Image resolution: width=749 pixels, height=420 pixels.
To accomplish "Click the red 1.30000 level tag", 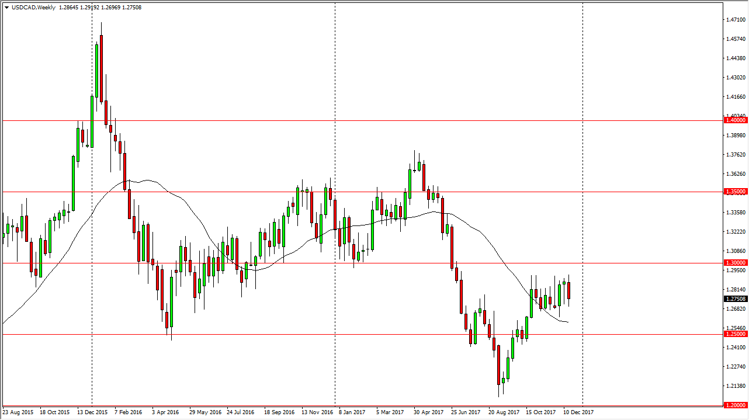I will coord(735,263).
